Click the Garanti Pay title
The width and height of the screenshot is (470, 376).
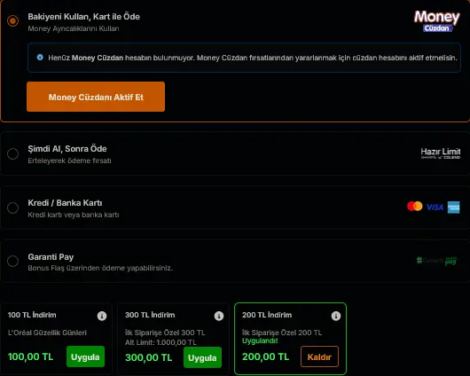click(51, 257)
